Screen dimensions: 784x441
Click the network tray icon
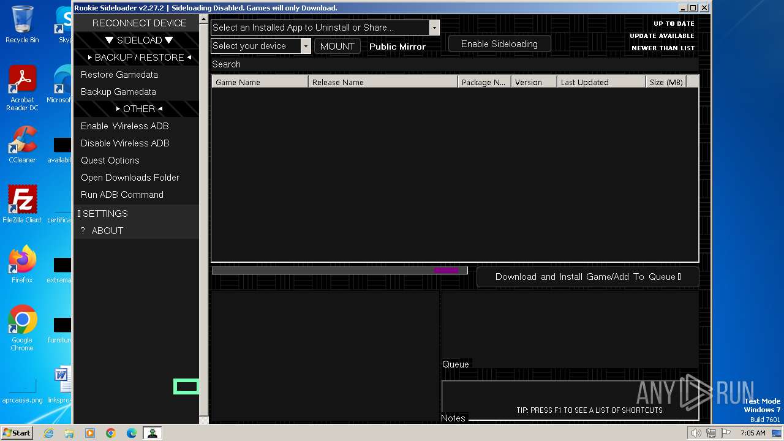pos(710,433)
